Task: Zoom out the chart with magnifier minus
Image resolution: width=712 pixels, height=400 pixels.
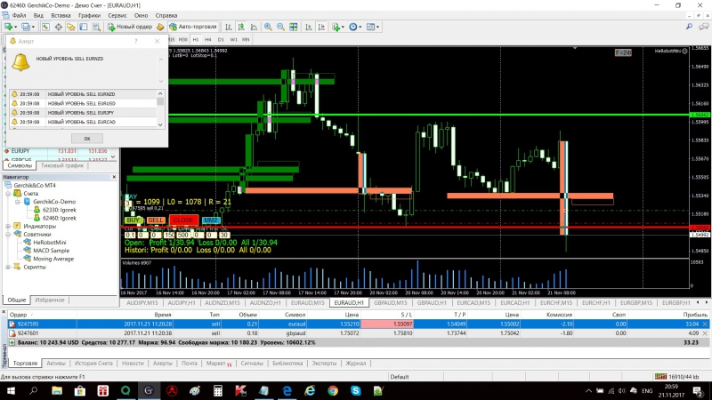Action: (280, 28)
